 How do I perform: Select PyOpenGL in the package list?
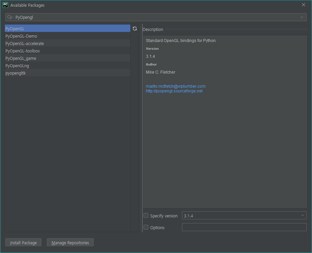(x=67, y=28)
